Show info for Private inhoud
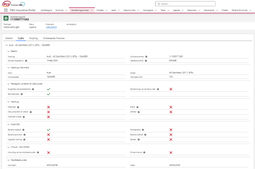255x169 pixels. pos(144,153)
